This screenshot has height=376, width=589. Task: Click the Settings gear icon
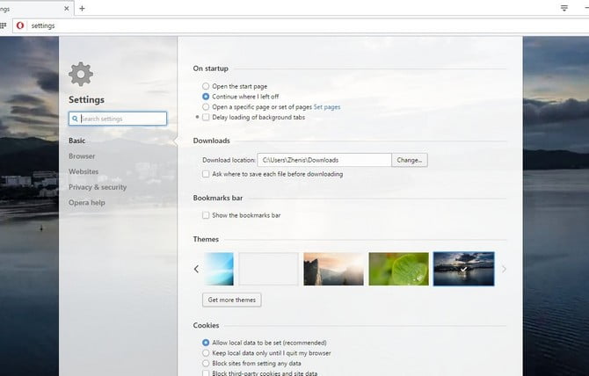(x=80, y=74)
